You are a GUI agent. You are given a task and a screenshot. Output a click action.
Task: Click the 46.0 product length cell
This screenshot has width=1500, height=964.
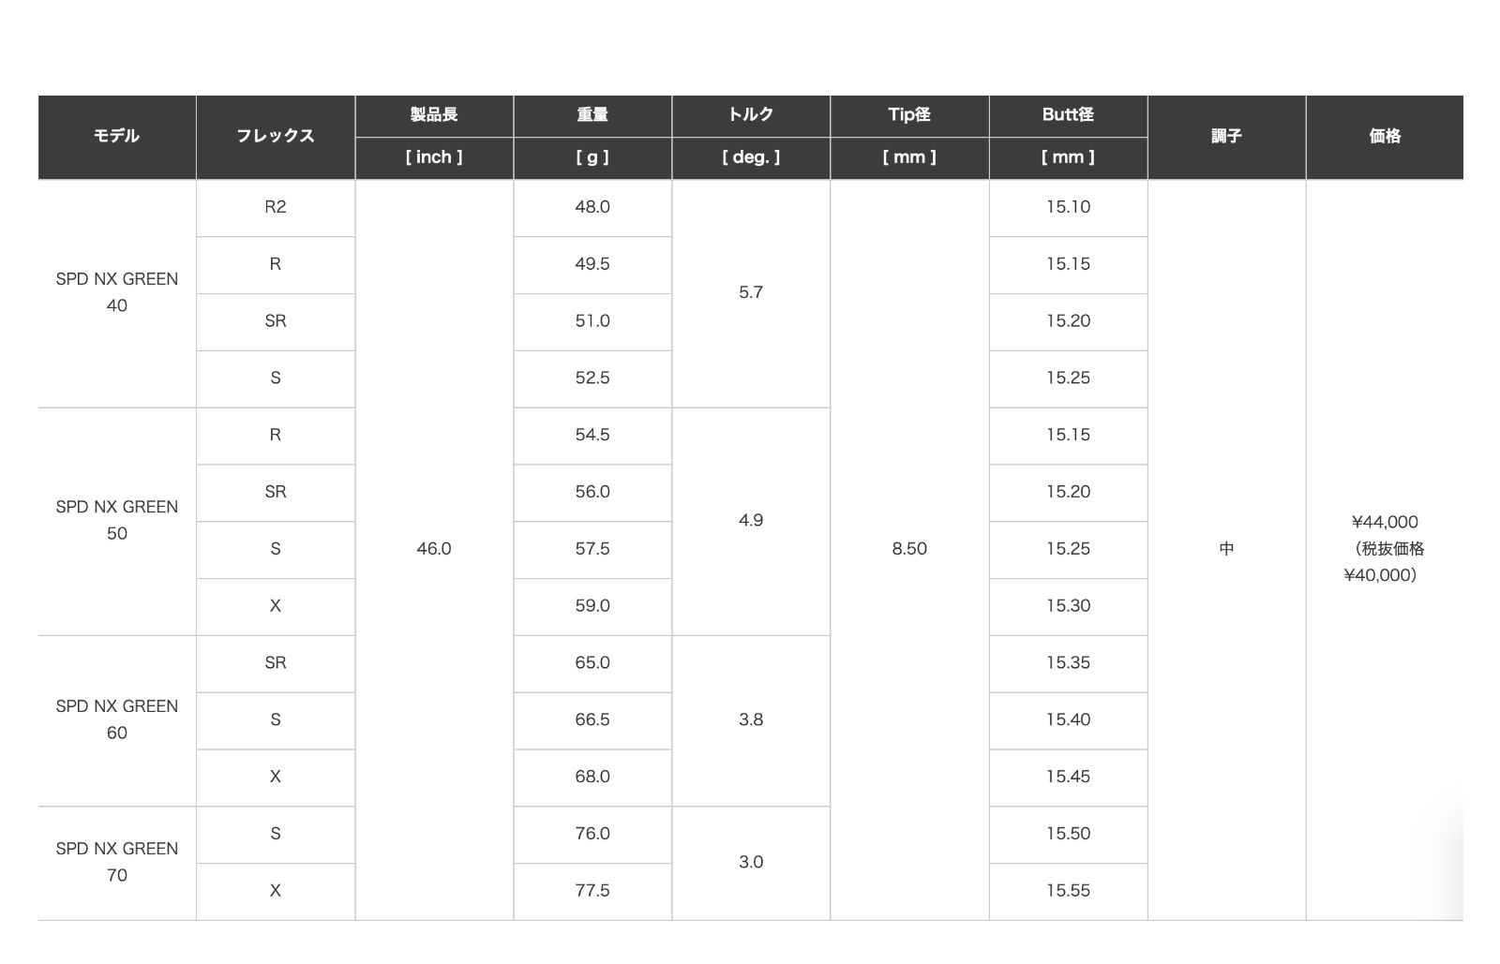point(433,549)
